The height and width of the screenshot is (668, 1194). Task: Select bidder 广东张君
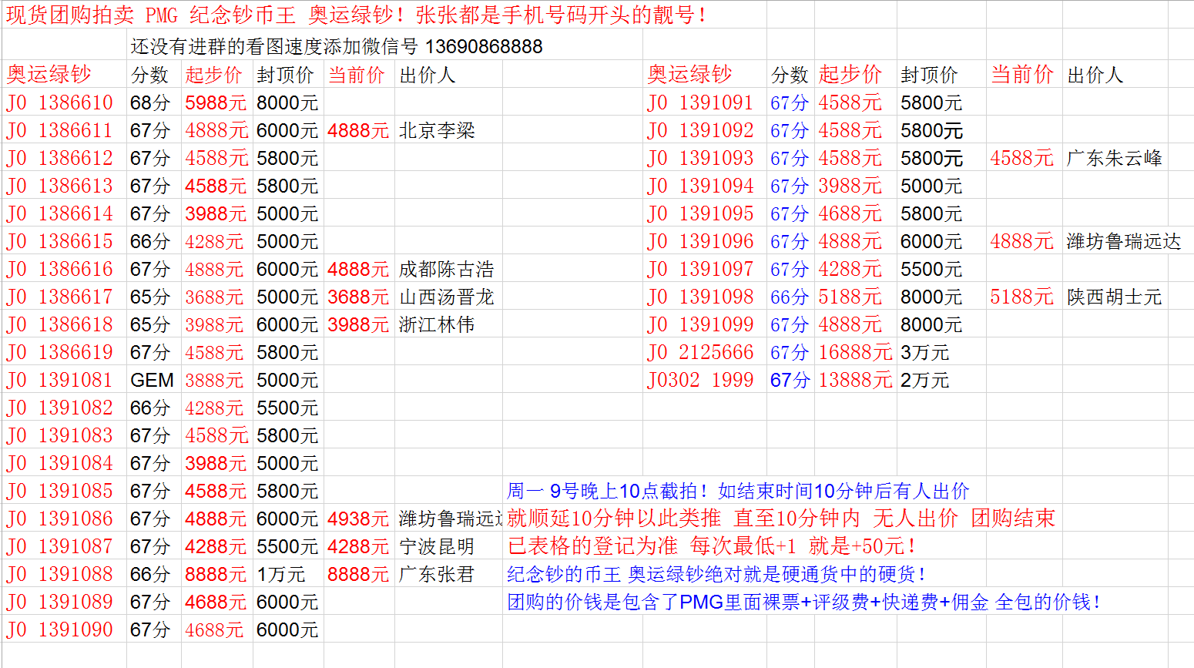point(437,574)
